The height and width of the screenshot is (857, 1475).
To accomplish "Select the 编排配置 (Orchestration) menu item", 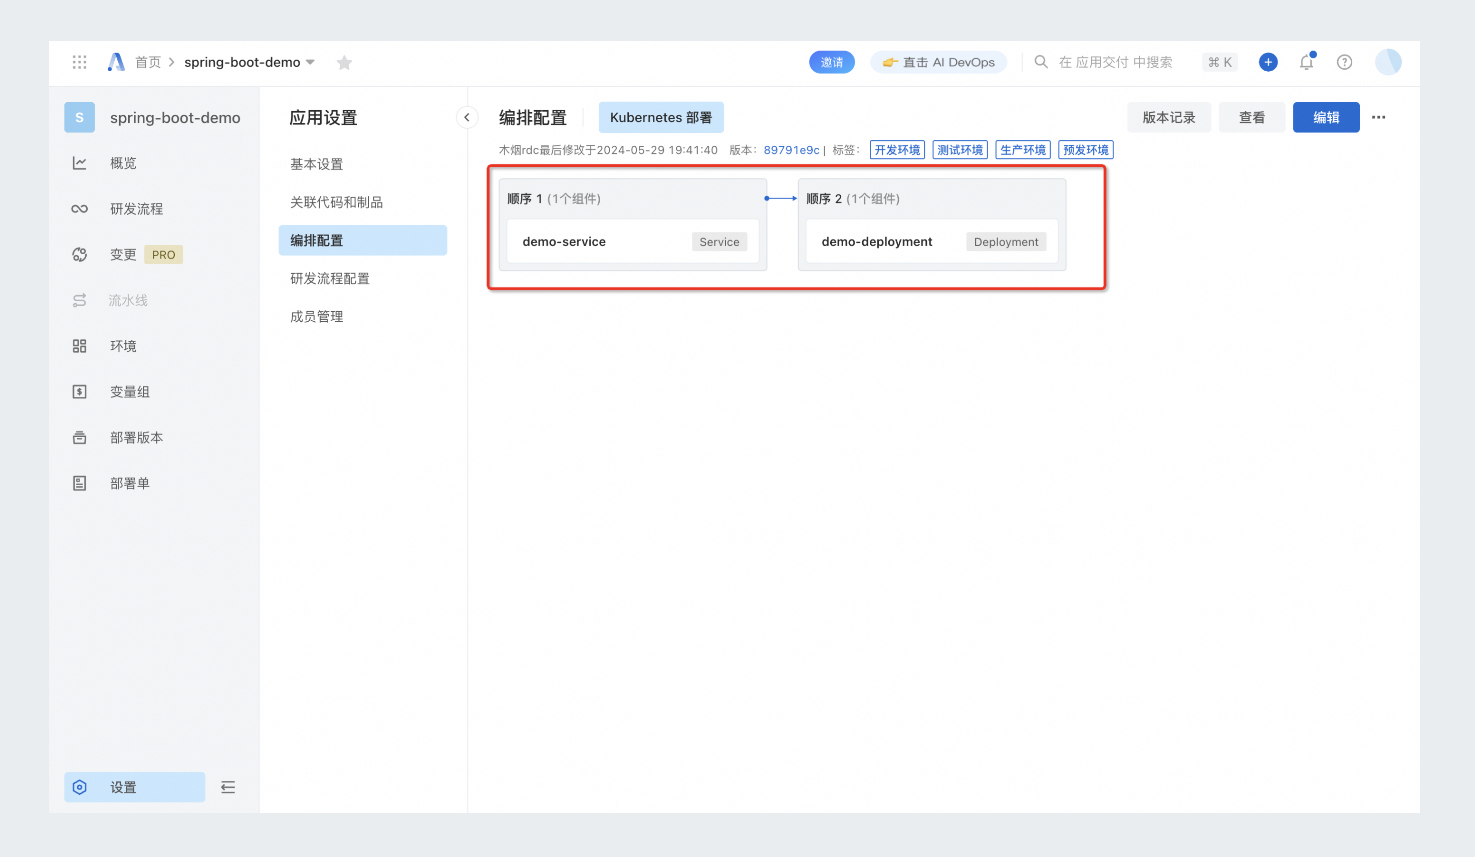I will point(362,240).
